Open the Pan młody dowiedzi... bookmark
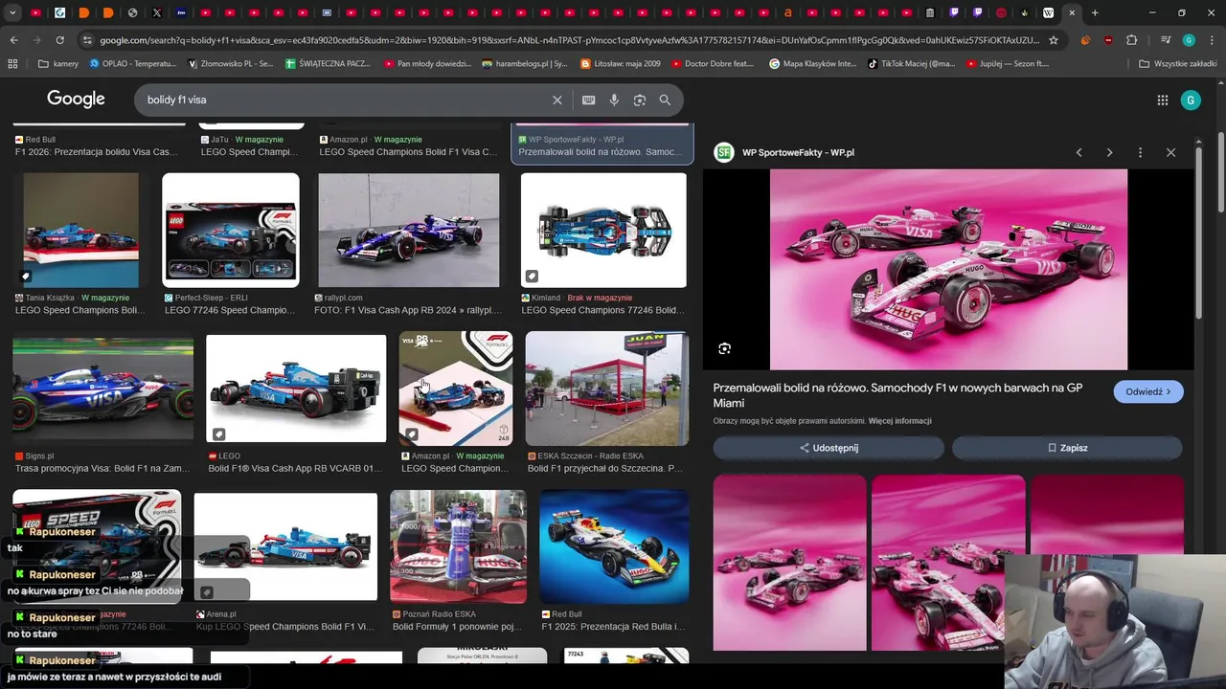This screenshot has width=1226, height=689. [x=427, y=64]
